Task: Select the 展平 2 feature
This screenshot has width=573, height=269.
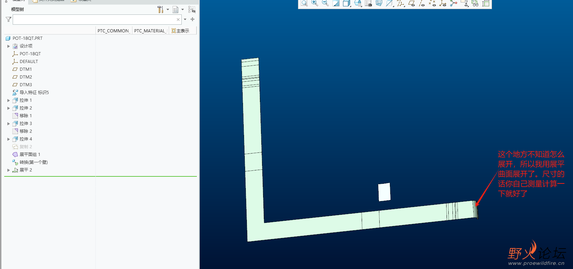Action: (x=26, y=170)
